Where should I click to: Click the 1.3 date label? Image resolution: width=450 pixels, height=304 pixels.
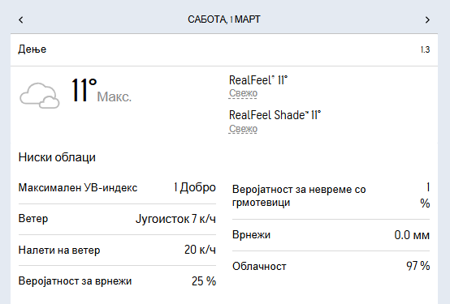click(x=425, y=49)
